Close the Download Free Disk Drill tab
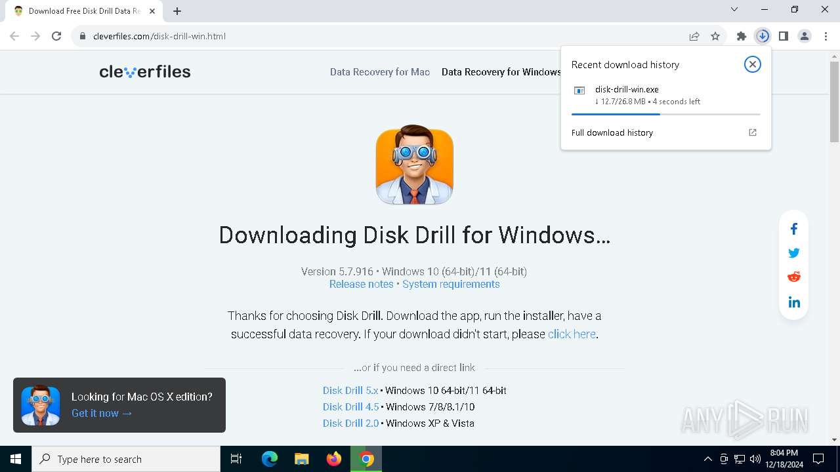Image resolution: width=840 pixels, height=472 pixels. (x=152, y=11)
